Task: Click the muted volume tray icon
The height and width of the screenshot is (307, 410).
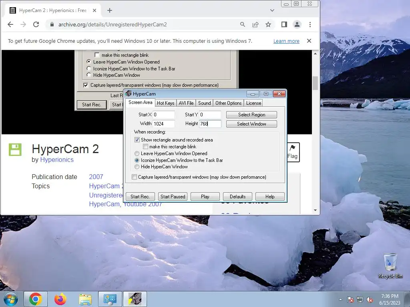Action: (370, 299)
